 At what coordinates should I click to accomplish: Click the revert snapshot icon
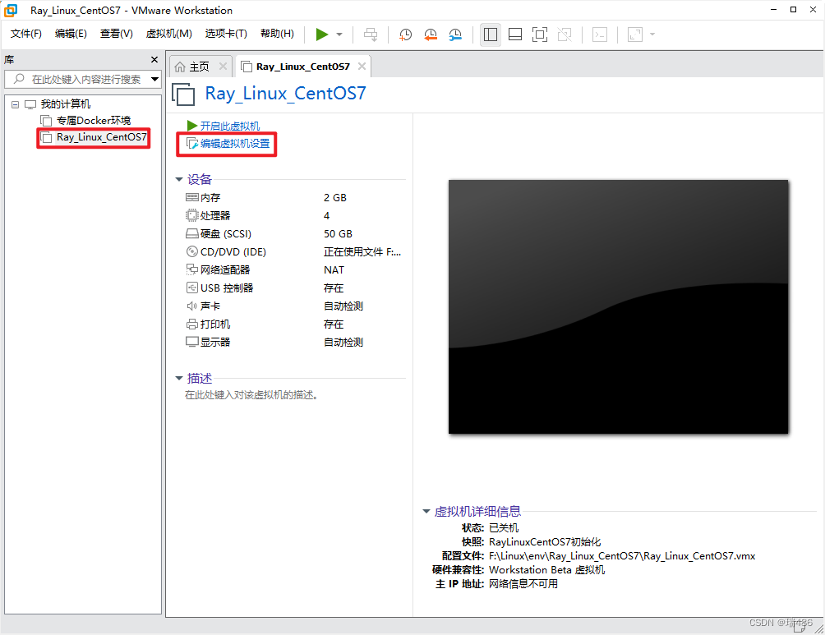coord(430,34)
